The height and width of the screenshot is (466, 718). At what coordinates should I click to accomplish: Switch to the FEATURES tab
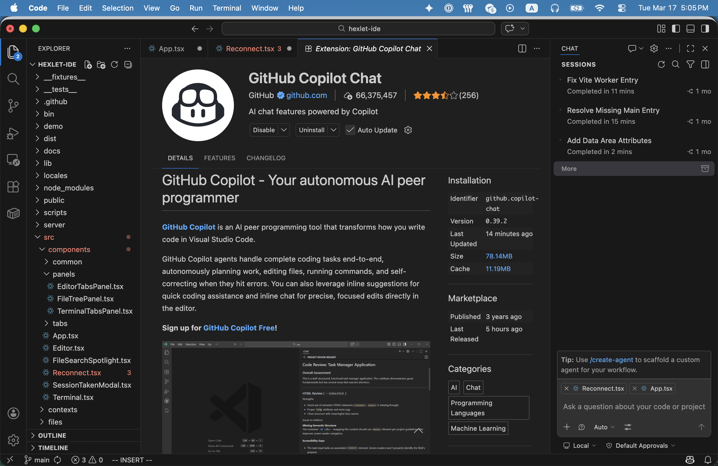tap(219, 158)
